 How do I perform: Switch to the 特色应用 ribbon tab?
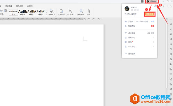(19, 6)
